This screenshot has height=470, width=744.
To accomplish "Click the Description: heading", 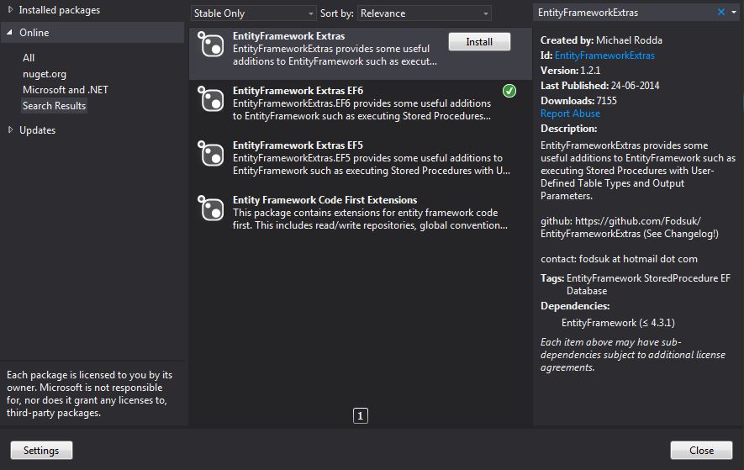I will click(569, 129).
